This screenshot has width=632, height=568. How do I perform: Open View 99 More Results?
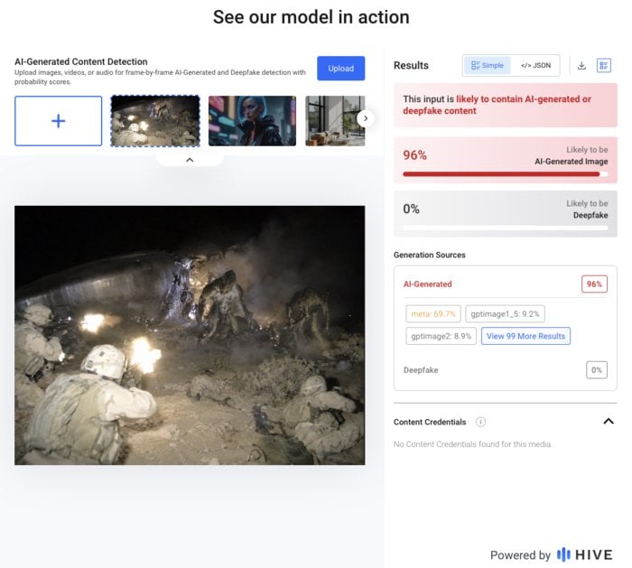tap(525, 336)
